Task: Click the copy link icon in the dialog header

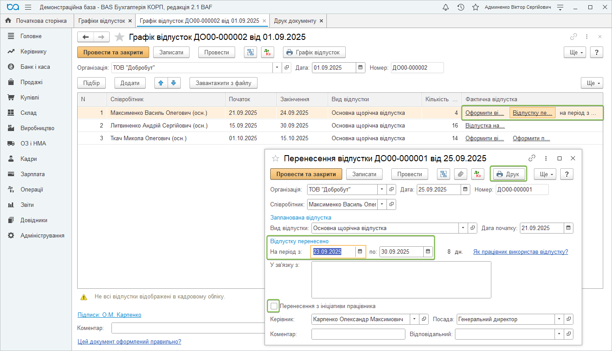Action: pyautogui.click(x=532, y=158)
